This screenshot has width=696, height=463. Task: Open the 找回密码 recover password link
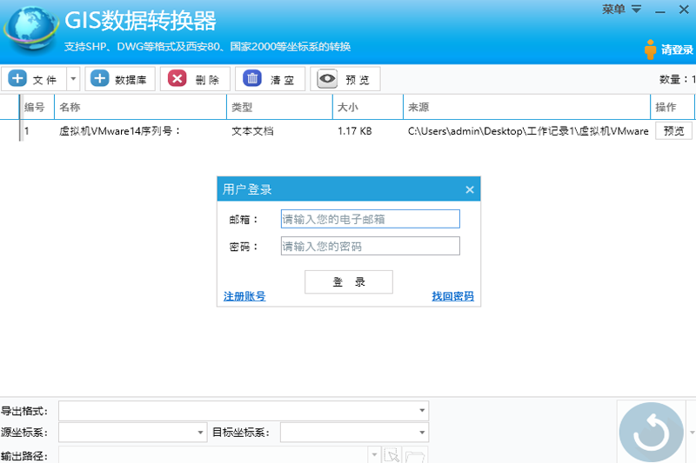(452, 296)
